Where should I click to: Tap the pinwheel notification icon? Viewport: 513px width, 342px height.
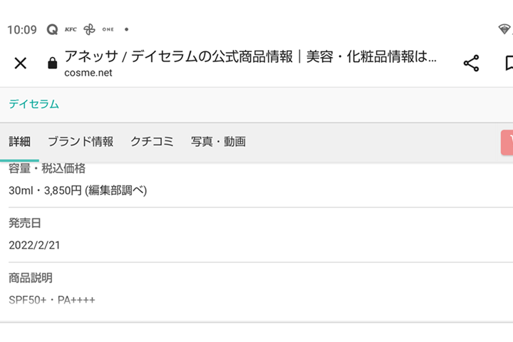[89, 29]
